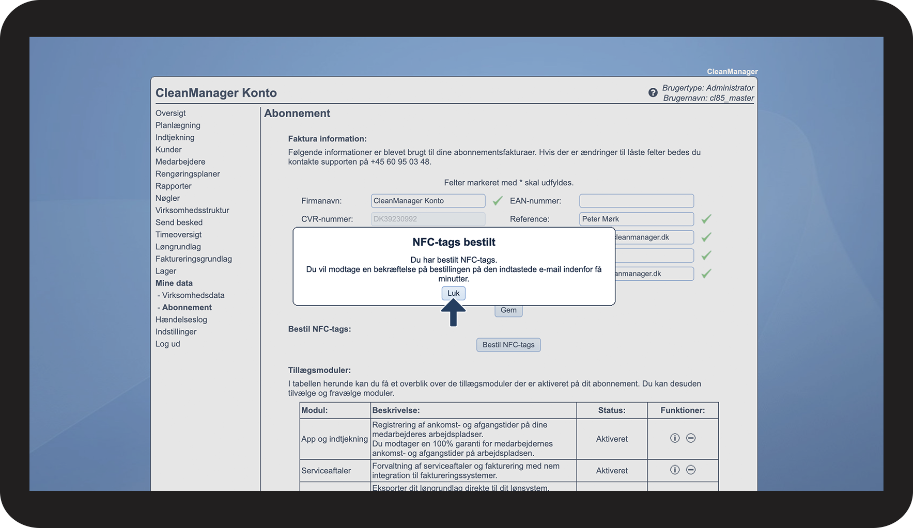
Task: Open Indstillinger in the left menu
Action: [x=176, y=332]
